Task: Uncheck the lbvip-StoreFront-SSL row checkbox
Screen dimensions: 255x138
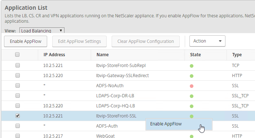Action: point(18,116)
